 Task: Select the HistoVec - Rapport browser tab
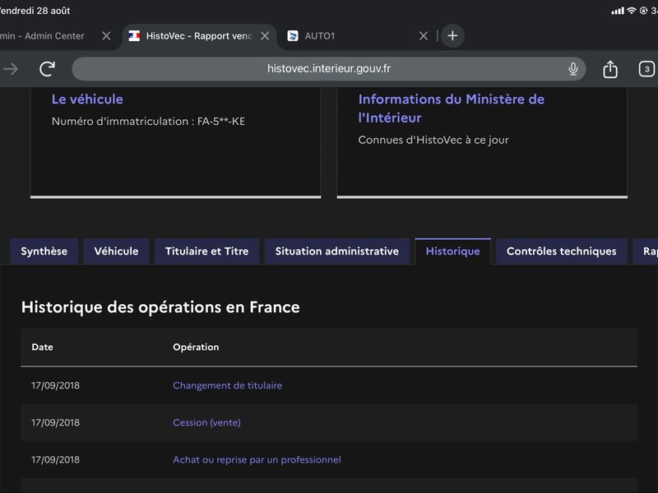point(199,36)
